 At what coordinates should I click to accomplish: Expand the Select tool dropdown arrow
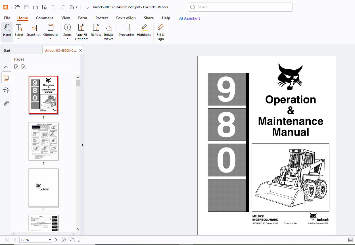point(19,38)
